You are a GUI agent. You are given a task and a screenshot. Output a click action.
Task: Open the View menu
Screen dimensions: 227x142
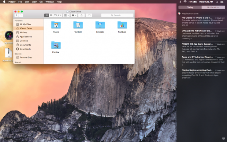pyautogui.click(x=34, y=2)
